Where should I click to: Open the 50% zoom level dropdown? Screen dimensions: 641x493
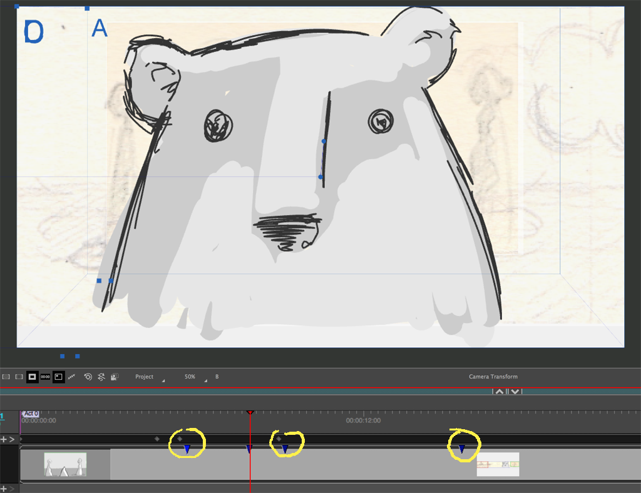(x=192, y=377)
